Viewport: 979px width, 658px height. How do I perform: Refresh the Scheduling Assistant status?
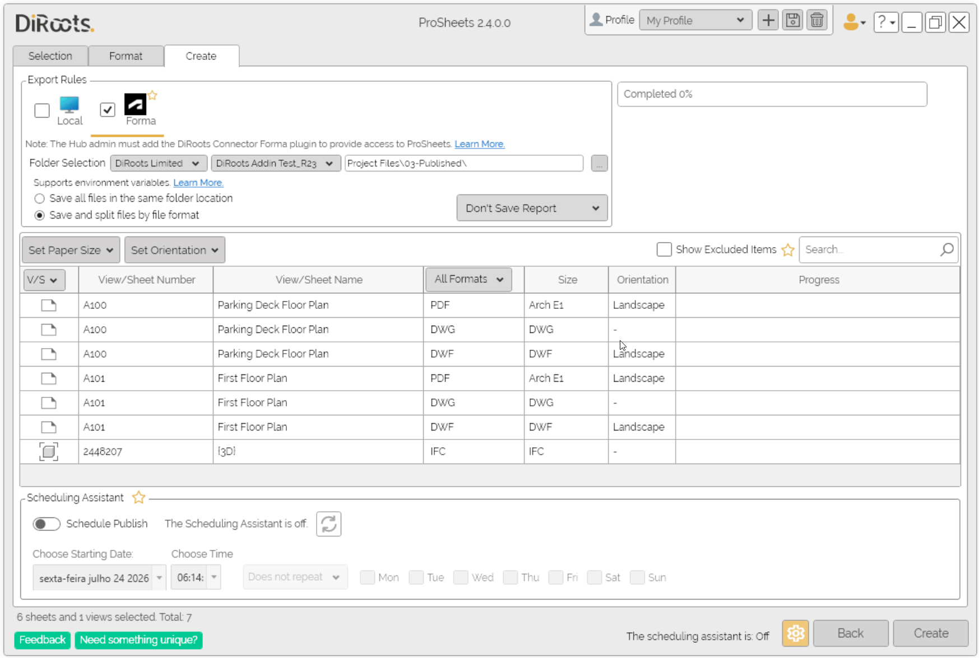[328, 524]
